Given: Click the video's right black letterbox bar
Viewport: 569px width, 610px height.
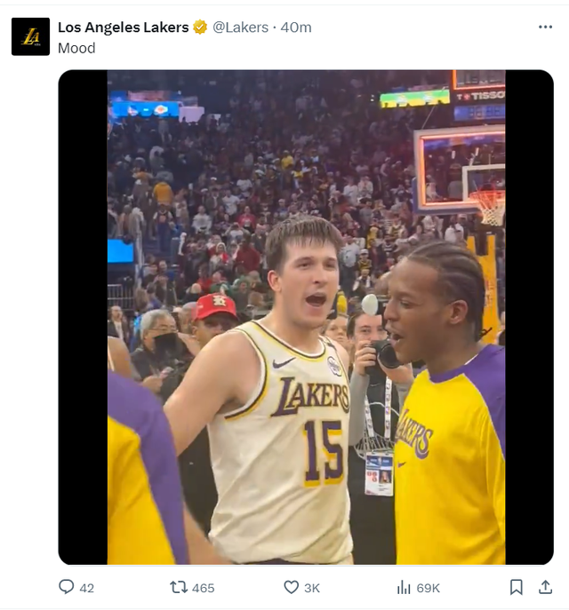Looking at the screenshot, I should click(529, 317).
